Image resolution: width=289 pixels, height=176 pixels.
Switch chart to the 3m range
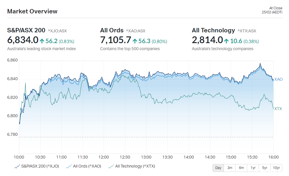(230, 168)
